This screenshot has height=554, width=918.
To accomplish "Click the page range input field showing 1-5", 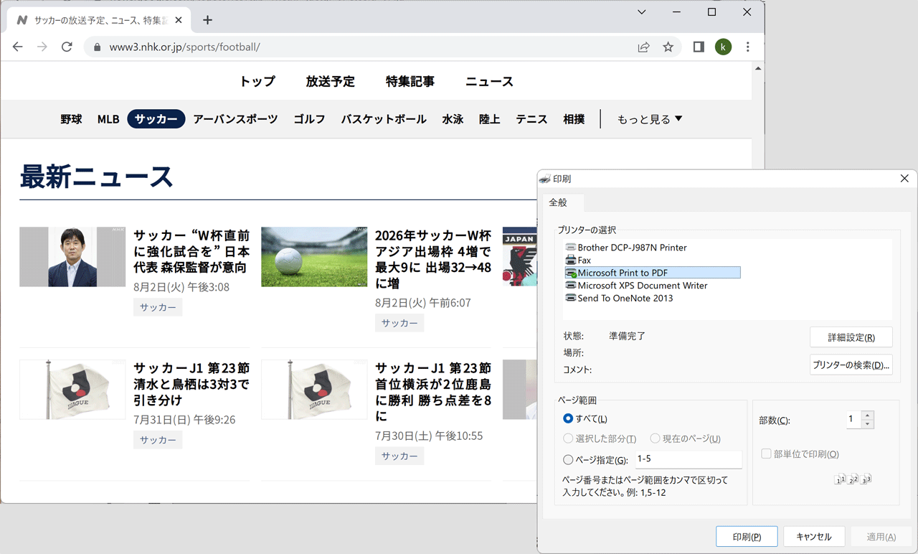I will [x=688, y=459].
